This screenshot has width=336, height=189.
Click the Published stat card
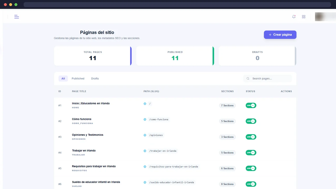pyautogui.click(x=175, y=56)
